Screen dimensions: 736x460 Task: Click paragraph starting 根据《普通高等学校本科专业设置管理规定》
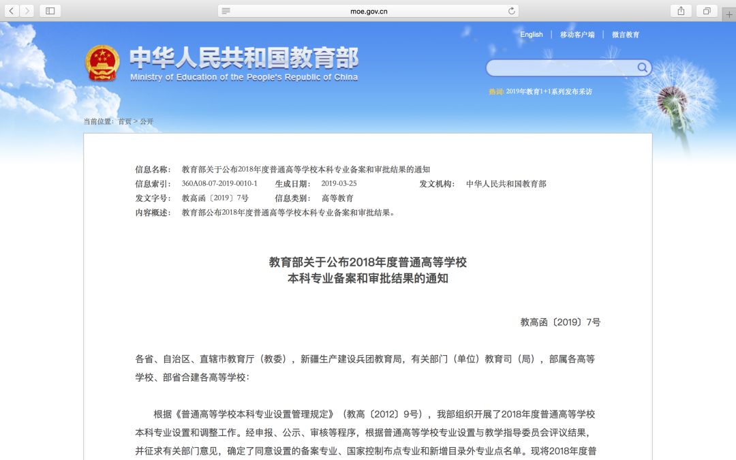(x=366, y=432)
